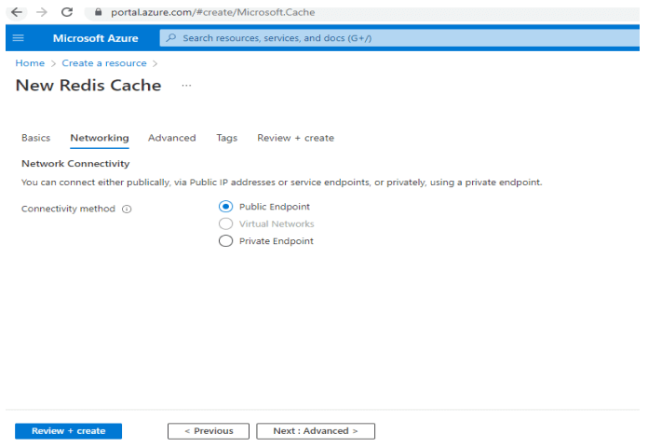Click the Connectivity method info icon

127,210
